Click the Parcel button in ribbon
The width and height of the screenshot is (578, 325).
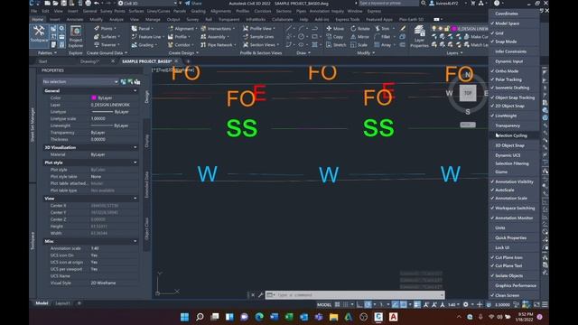tap(141, 28)
